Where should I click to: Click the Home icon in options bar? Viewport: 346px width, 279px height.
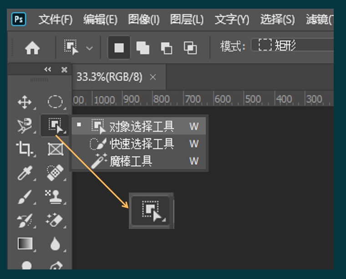pyautogui.click(x=32, y=48)
